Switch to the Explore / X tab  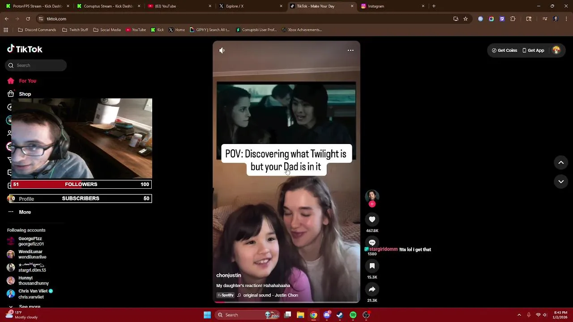coord(251,6)
